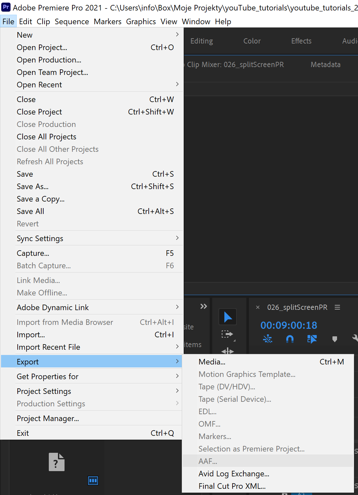
Task: Click the blue timecode 00:09:00:18
Action: click(289, 325)
